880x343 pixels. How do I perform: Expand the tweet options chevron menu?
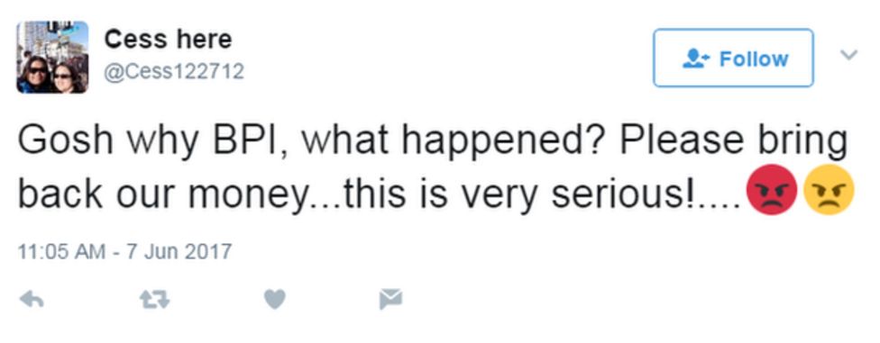point(849,54)
